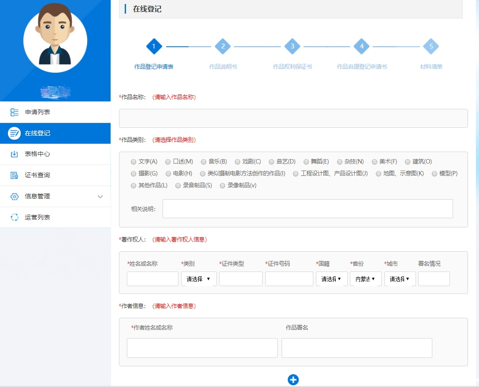Go to step 2 作品说明书

223,46
